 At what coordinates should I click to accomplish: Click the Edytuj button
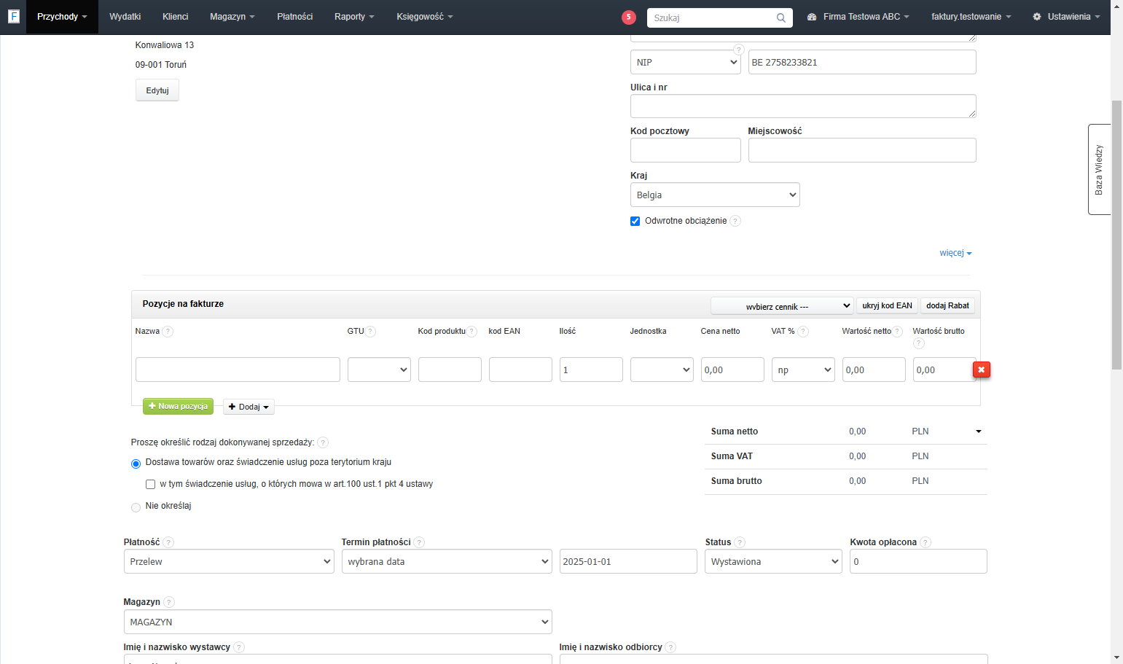click(x=157, y=90)
